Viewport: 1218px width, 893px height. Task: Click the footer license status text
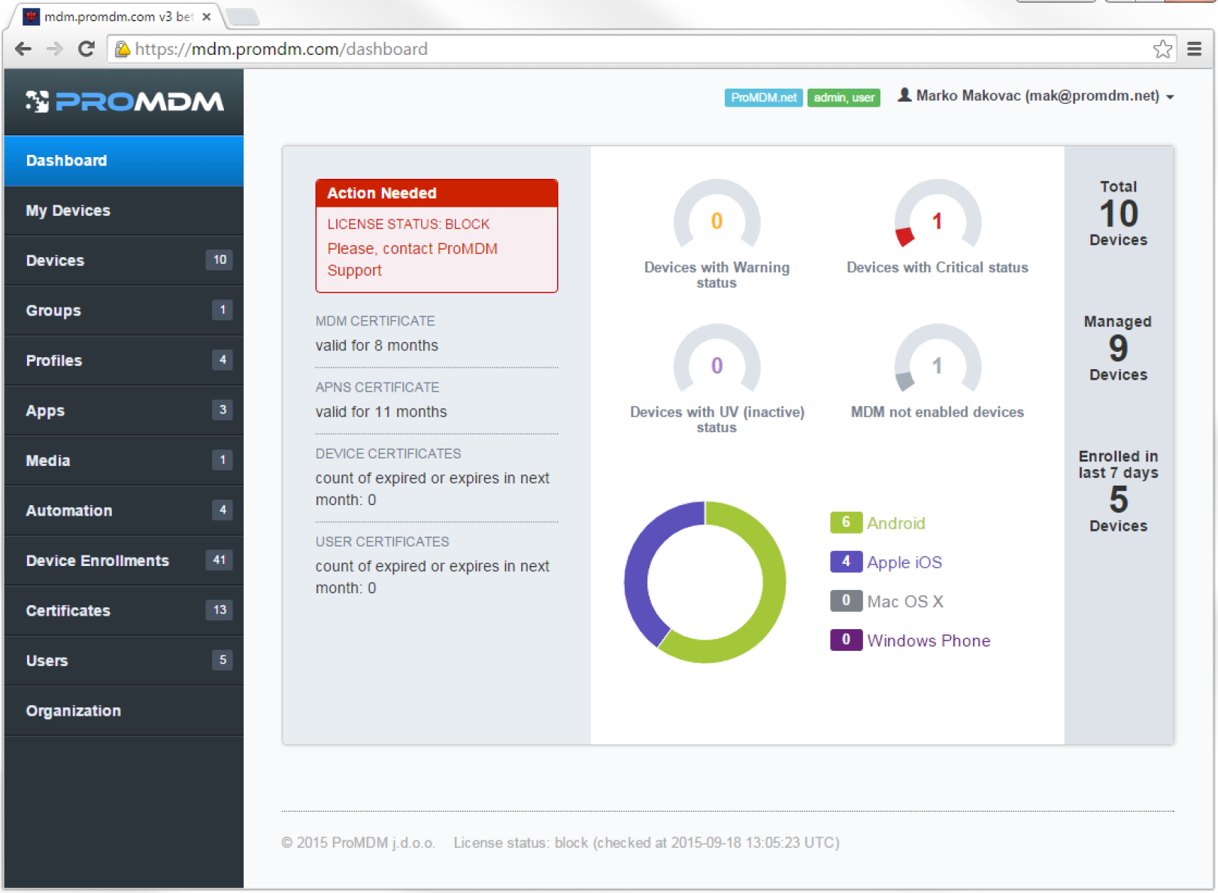tap(647, 843)
